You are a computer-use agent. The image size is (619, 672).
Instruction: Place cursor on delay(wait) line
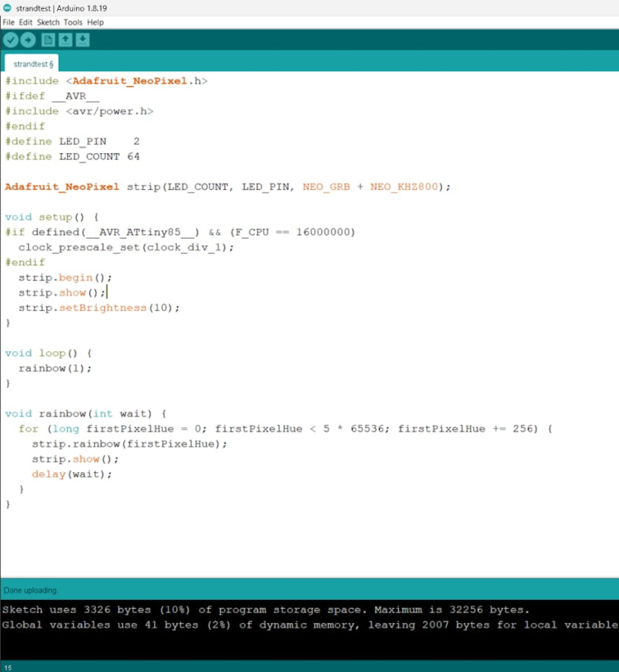click(71, 474)
